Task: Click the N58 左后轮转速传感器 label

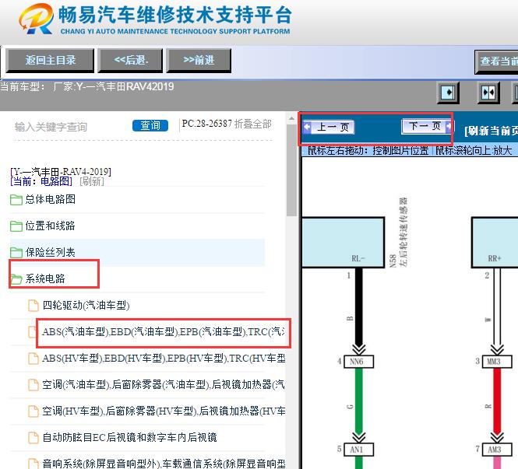Action: 399,233
